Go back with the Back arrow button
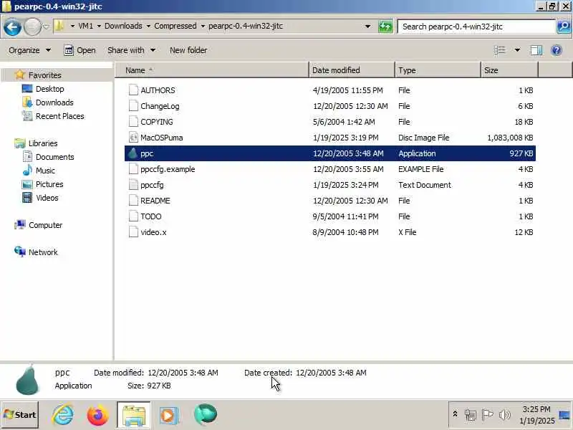Viewport: 573px width, 430px height. pyautogui.click(x=12, y=27)
